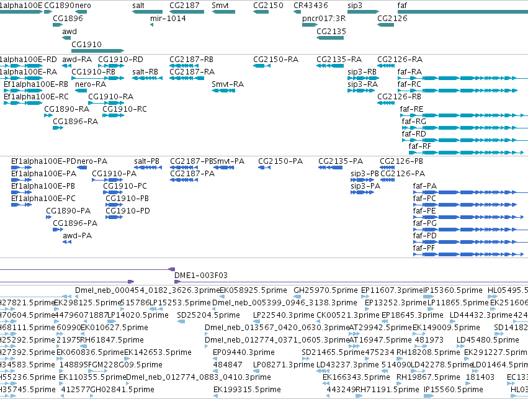The height and width of the screenshot is (399, 528).
Task: Select the CG2150-RA transcript label
Action: point(275,60)
